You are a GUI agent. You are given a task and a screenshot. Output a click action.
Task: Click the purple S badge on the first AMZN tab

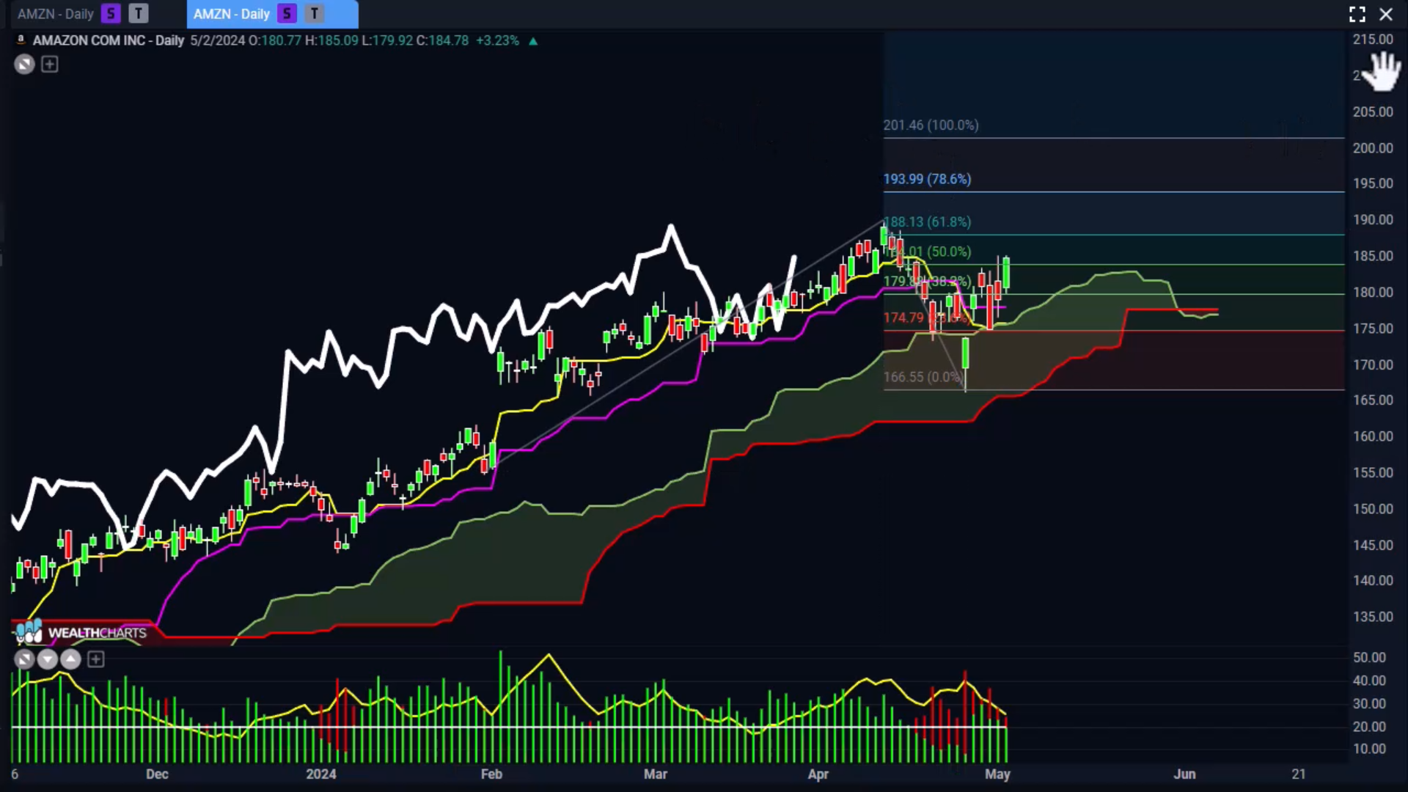tap(111, 14)
